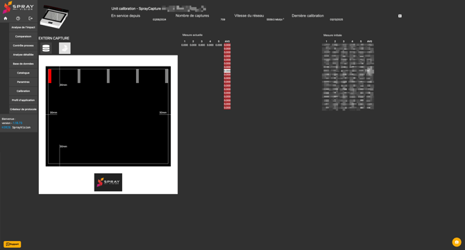
Task: Click the 'Mesure initiale' label
Action: click(332, 35)
